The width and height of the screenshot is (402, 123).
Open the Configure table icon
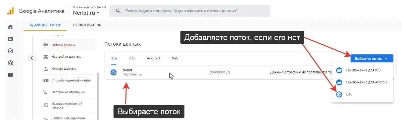click(10, 75)
